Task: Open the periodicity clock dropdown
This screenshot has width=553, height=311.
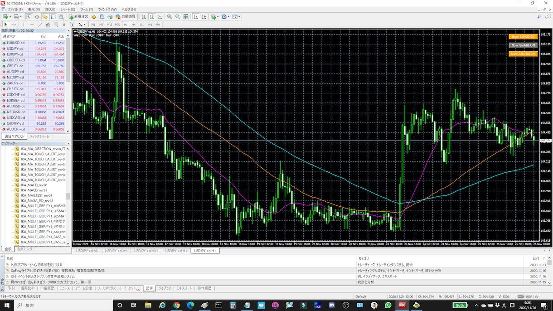Action: 226,17
